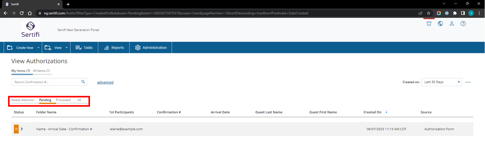Sort by Confirmation # column header
Image resolution: width=485 pixels, height=148 pixels.
(x=169, y=112)
